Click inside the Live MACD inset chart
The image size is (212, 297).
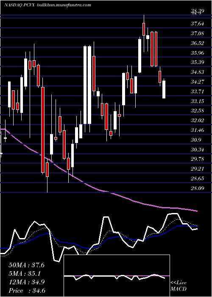click(x=117, y=276)
